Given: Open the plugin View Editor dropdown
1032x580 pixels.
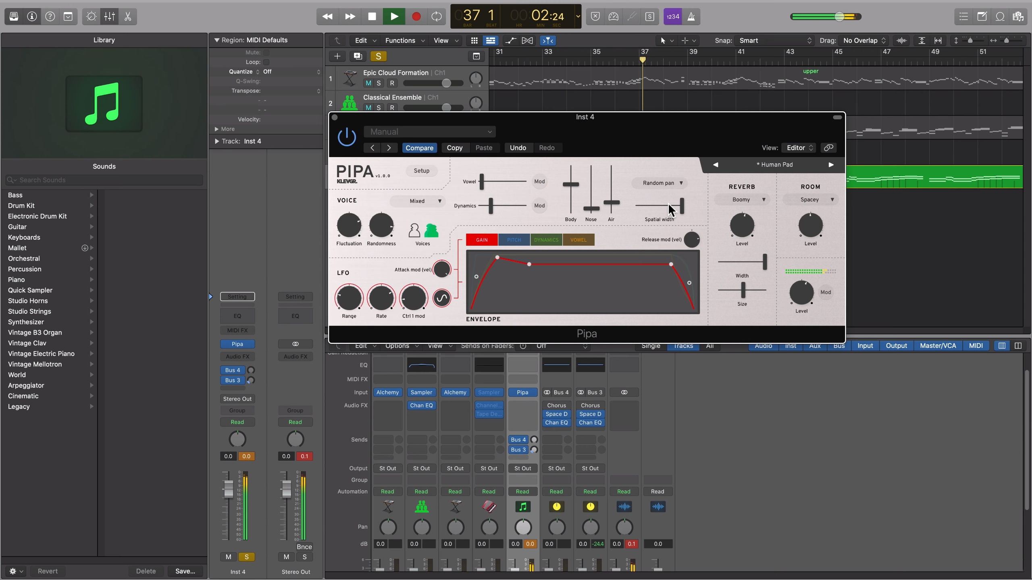Looking at the screenshot, I should [x=799, y=148].
